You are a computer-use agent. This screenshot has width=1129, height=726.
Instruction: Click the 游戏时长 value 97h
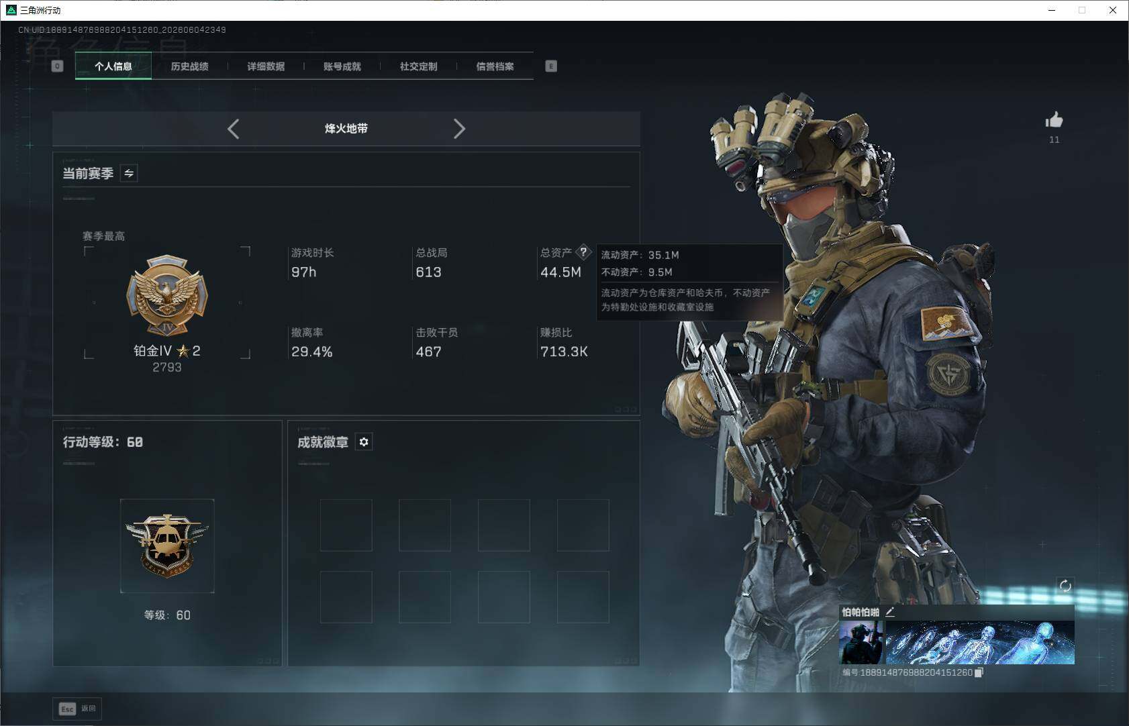coord(303,272)
